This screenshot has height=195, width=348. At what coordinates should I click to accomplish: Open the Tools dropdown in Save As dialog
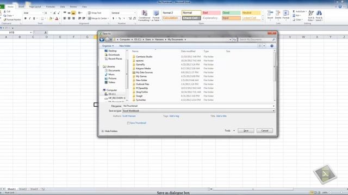pyautogui.click(x=229, y=131)
